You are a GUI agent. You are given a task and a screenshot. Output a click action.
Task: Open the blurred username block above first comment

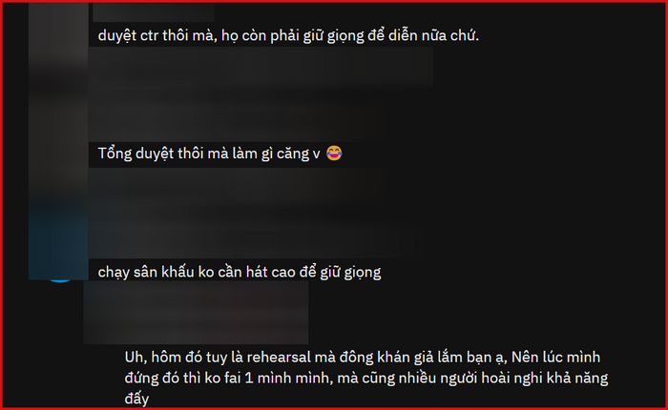[x=154, y=12]
